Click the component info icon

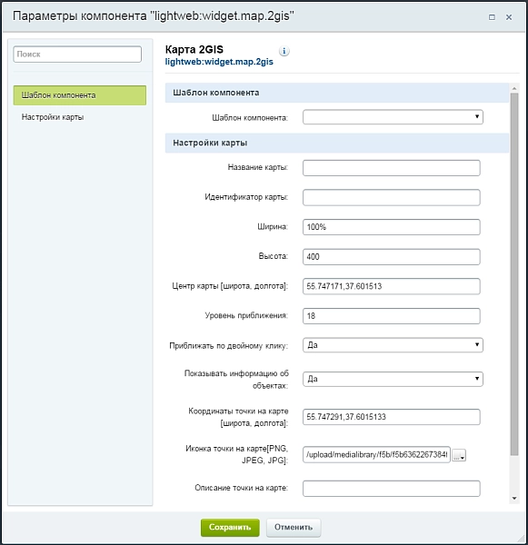284,51
